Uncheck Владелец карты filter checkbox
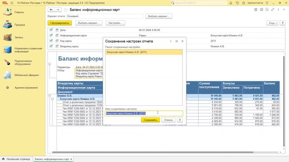The height and width of the screenshot is (162, 289). point(51,46)
